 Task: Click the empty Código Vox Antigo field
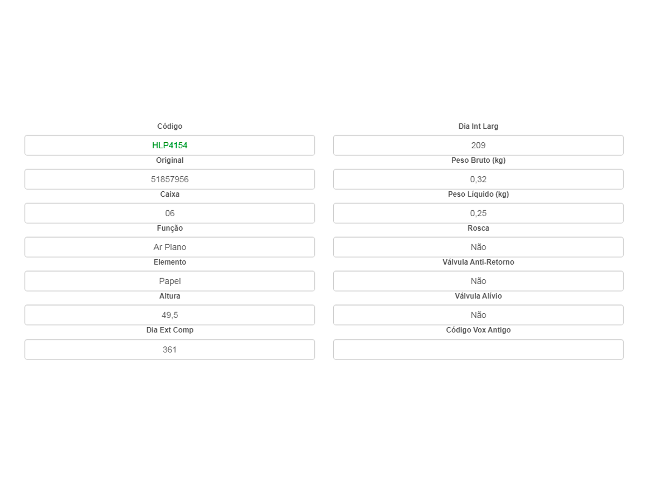478,350
